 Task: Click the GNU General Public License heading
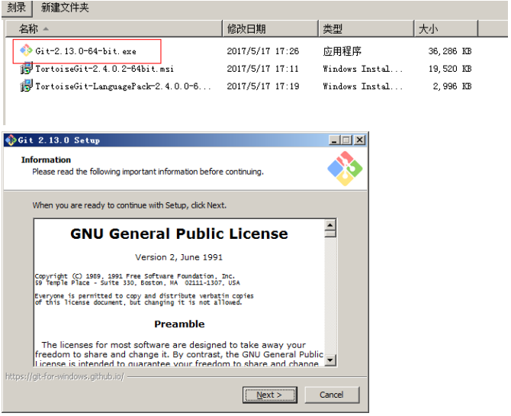click(179, 234)
